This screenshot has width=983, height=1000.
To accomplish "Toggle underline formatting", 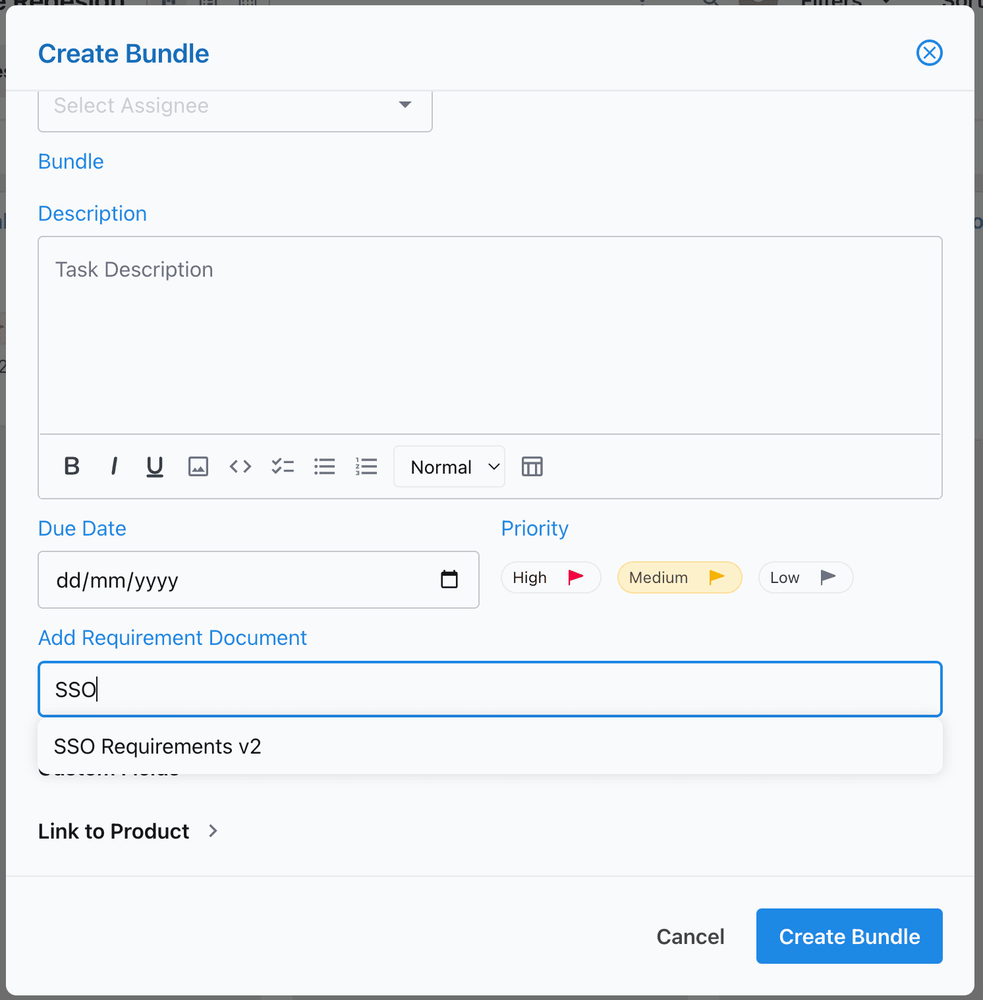I will pos(155,466).
